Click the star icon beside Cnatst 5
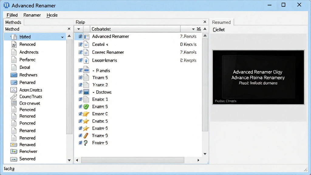 point(86,121)
